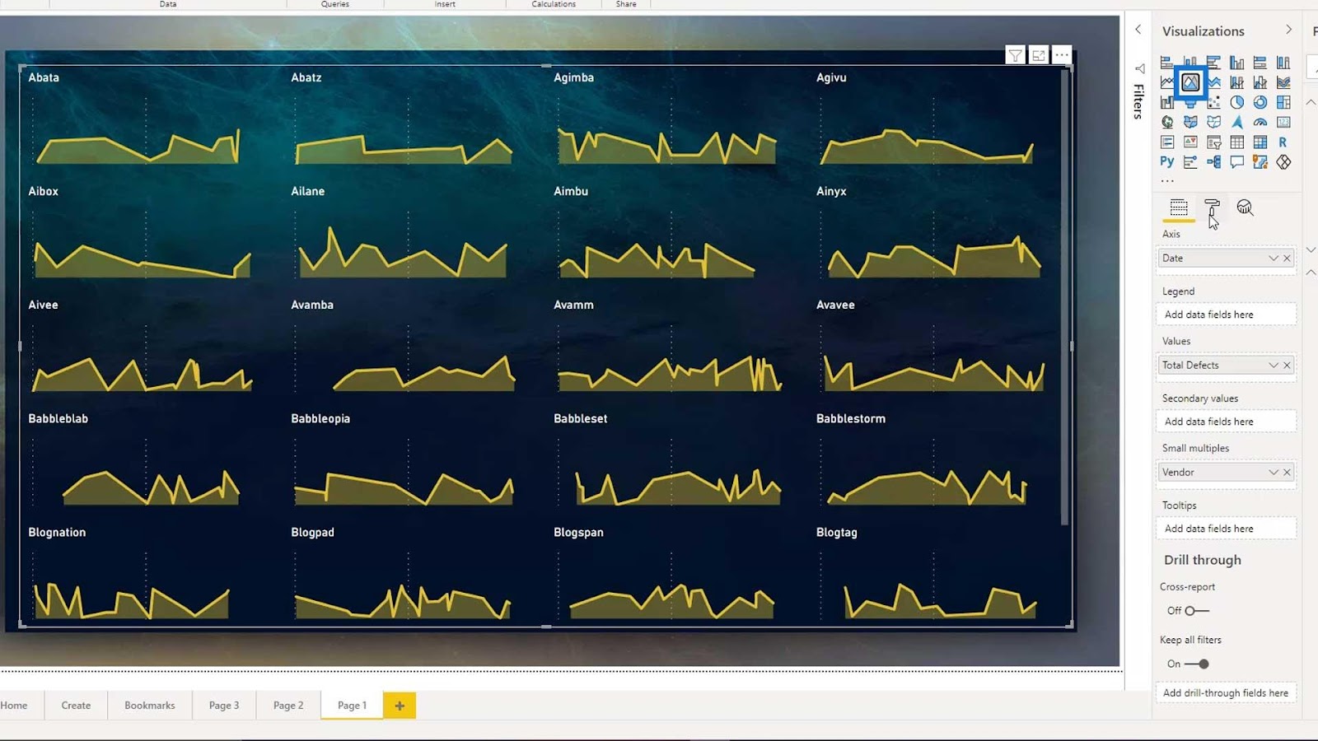
Task: Pick the donut chart visual
Action: [1260, 102]
